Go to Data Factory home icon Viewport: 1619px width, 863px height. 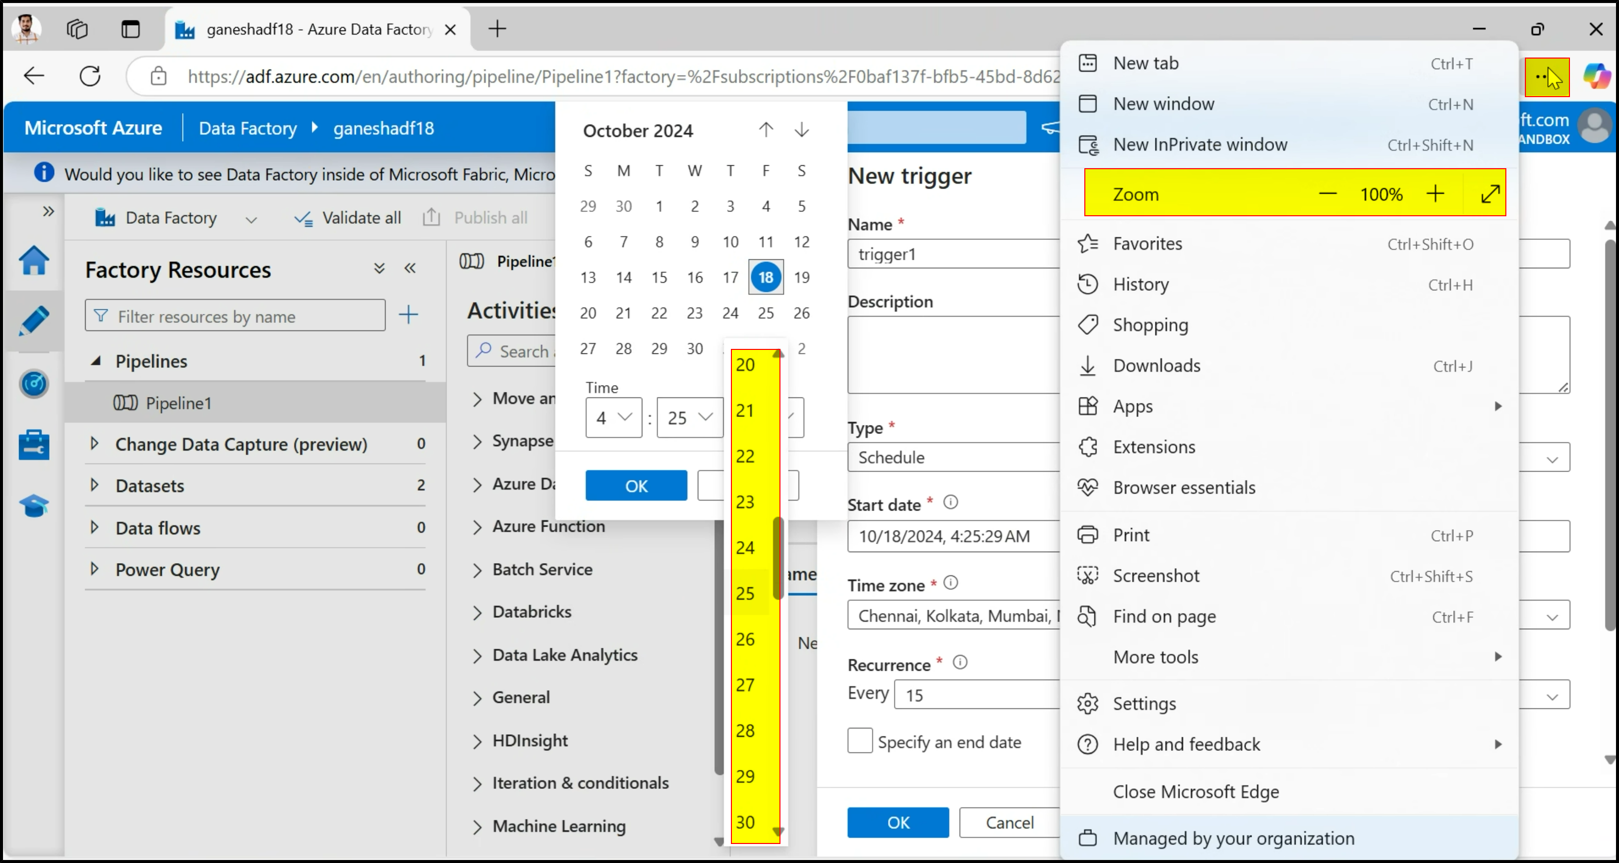pyautogui.click(x=34, y=260)
